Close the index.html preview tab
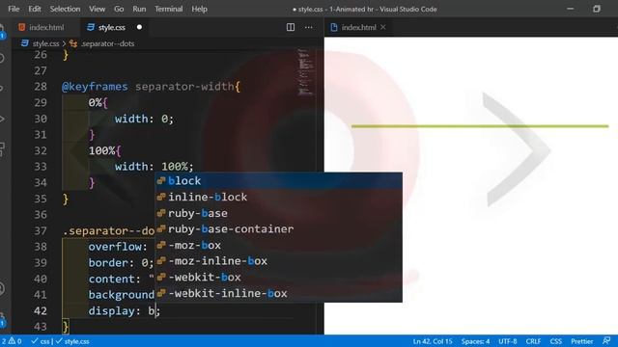The image size is (618, 347). pos(383,27)
